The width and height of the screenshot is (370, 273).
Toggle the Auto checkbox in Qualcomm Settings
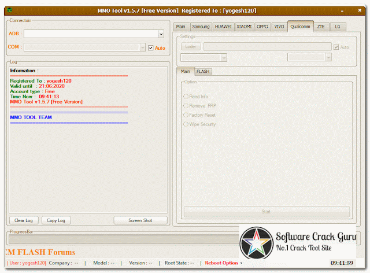[x=336, y=47]
